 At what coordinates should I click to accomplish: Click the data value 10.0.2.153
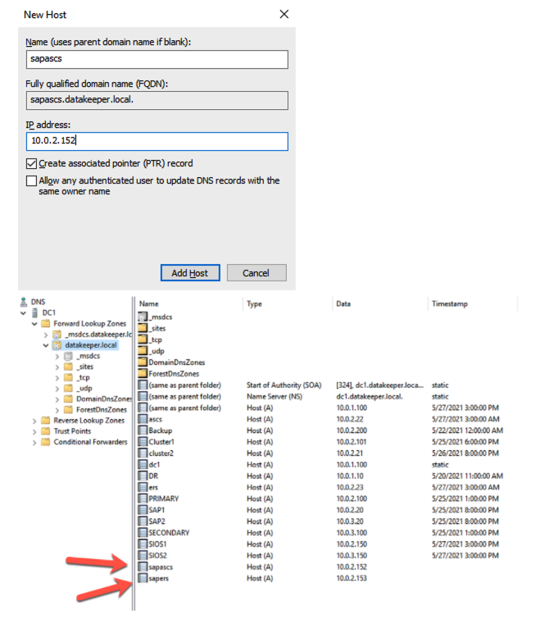(x=352, y=578)
